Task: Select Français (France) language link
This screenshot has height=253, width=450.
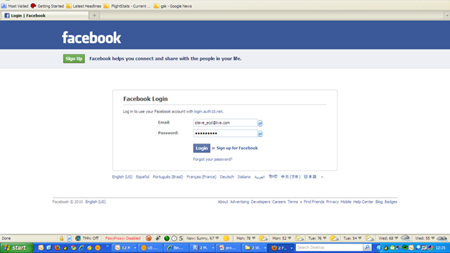Action: [202, 176]
